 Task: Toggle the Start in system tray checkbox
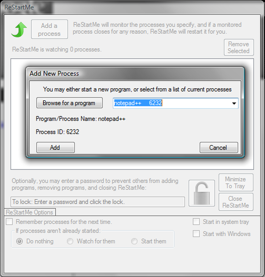point(196,221)
